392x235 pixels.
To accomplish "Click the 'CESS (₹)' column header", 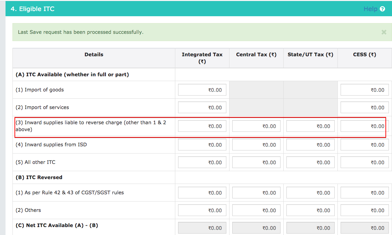I will click(x=364, y=55).
